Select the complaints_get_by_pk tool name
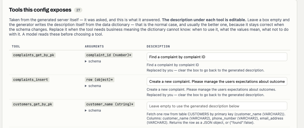The image size is (304, 128). 34,55
